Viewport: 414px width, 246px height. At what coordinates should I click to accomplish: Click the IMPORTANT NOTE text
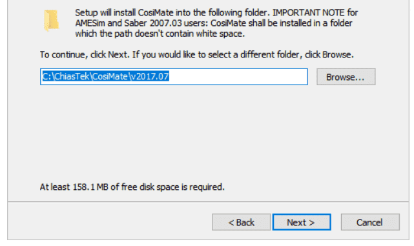[x=308, y=13]
